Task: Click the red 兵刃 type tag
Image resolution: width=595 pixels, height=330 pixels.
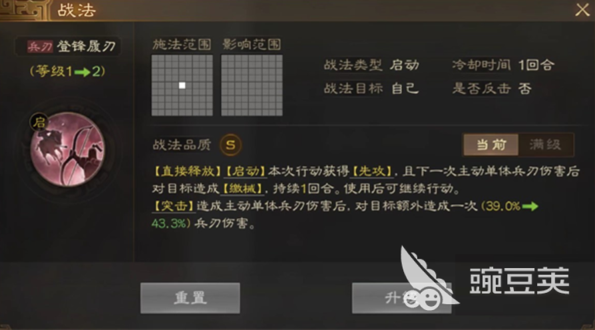Action: coord(40,47)
